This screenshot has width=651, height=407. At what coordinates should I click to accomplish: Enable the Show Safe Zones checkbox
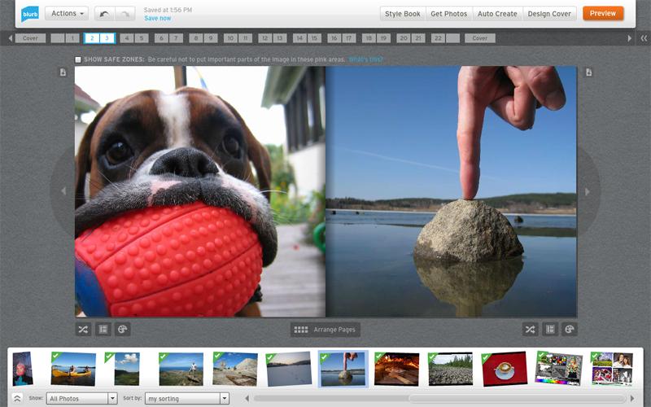click(78, 59)
